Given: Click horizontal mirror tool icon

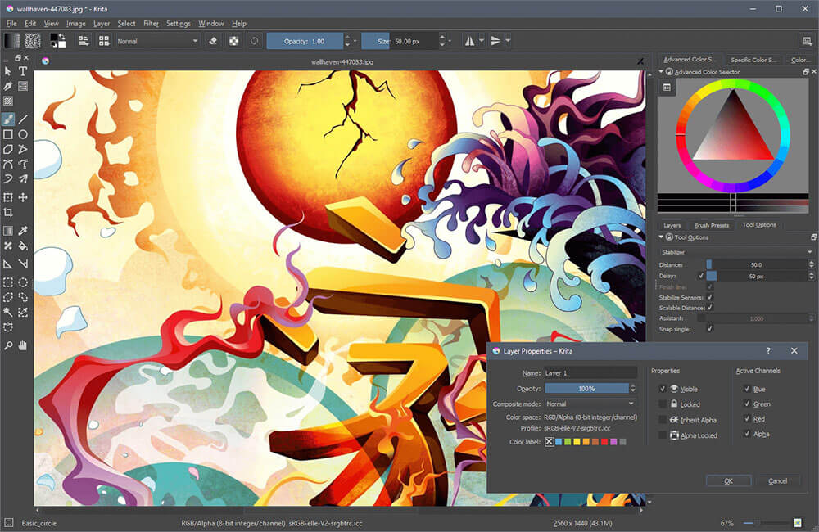Looking at the screenshot, I should [469, 41].
